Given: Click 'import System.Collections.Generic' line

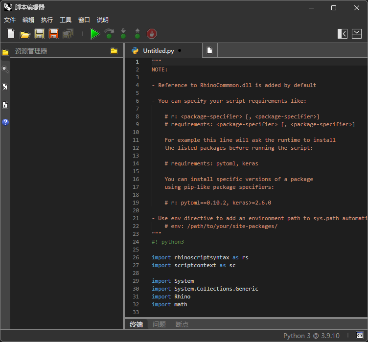Looking at the screenshot, I should pos(205,289).
